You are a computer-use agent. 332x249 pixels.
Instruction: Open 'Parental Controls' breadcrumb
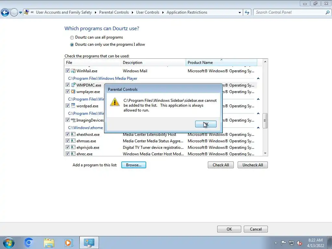tap(114, 12)
